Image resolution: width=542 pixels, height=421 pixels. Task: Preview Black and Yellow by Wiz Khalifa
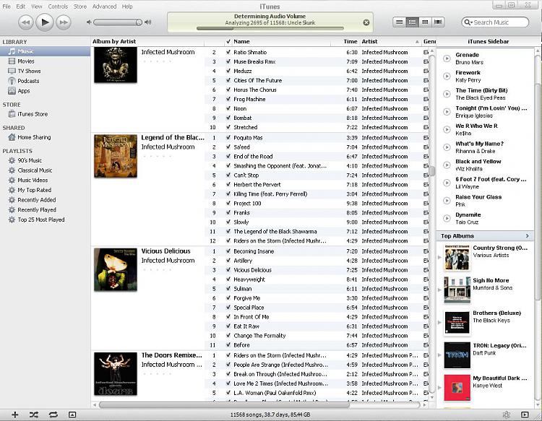pyautogui.click(x=447, y=165)
